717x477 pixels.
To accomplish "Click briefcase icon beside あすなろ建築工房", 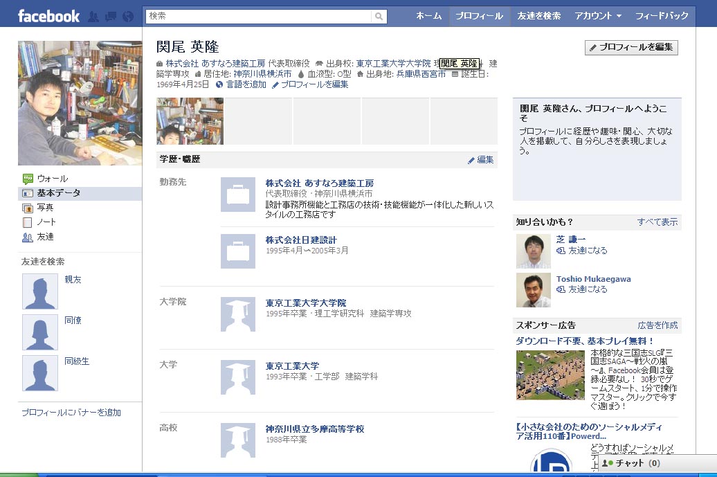I will coord(238,195).
